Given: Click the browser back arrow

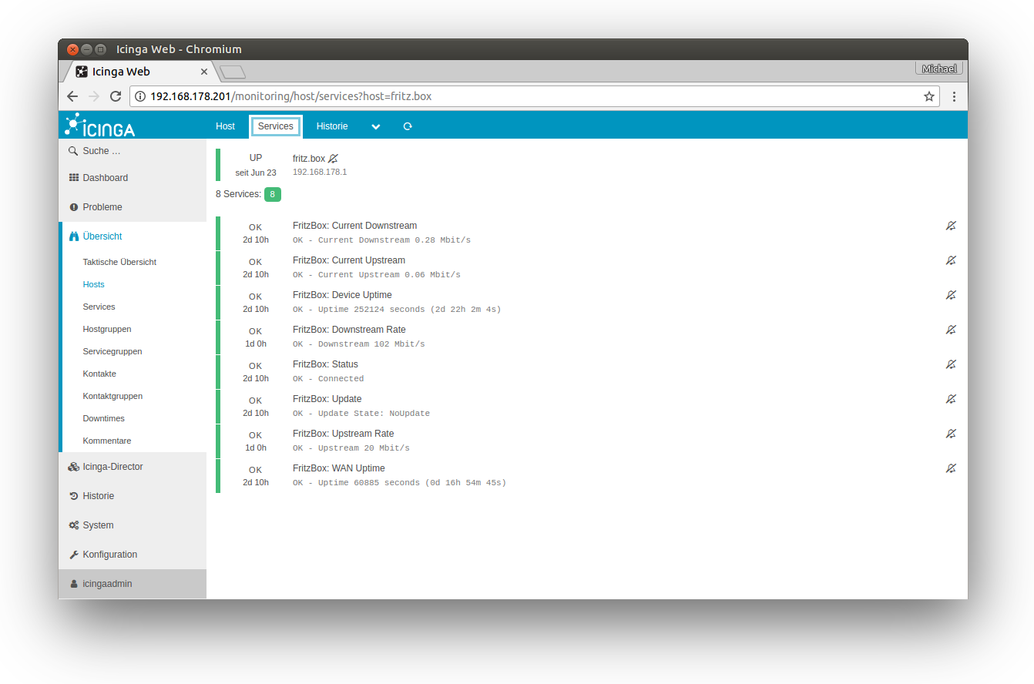Looking at the screenshot, I should 72,96.
